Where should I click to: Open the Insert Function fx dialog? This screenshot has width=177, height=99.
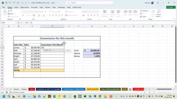(27, 23)
